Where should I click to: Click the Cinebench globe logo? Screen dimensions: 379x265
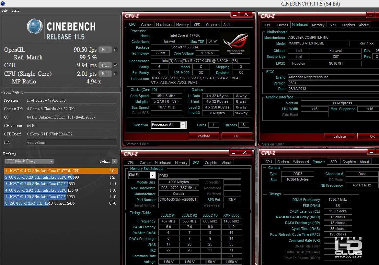pyautogui.click(x=35, y=26)
